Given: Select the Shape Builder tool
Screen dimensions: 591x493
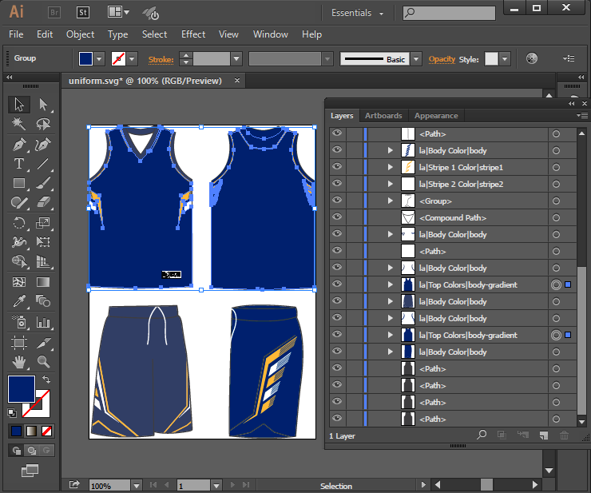Looking at the screenshot, I should tap(19, 261).
